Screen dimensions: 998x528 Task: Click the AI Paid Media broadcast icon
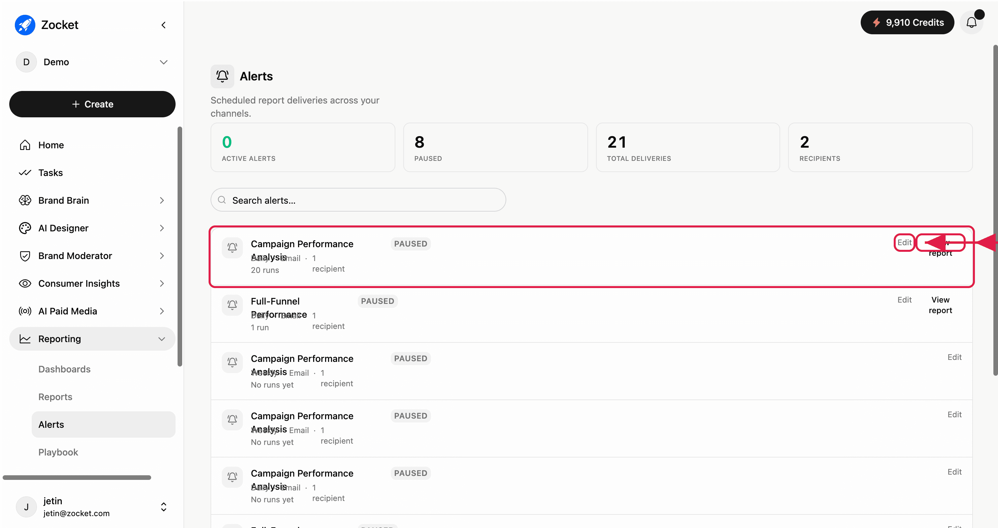(x=25, y=311)
